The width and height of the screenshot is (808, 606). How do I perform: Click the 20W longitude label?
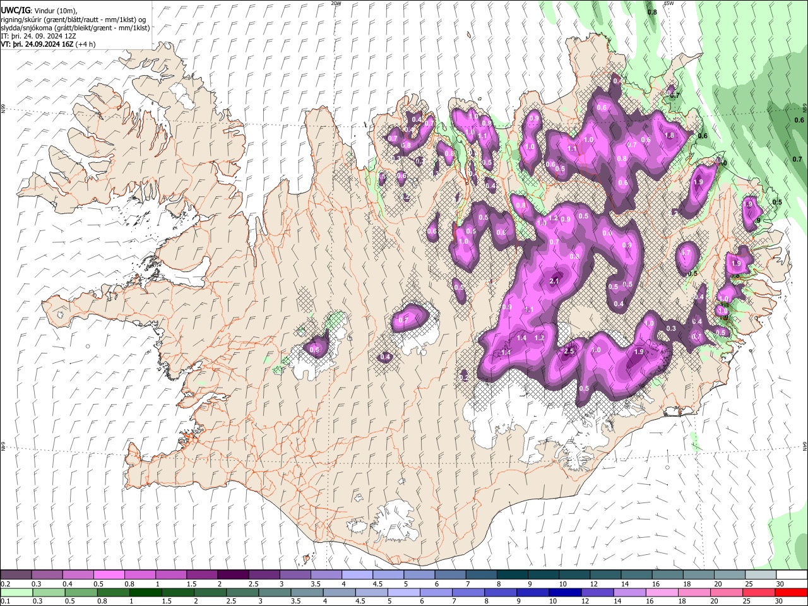(x=336, y=3)
